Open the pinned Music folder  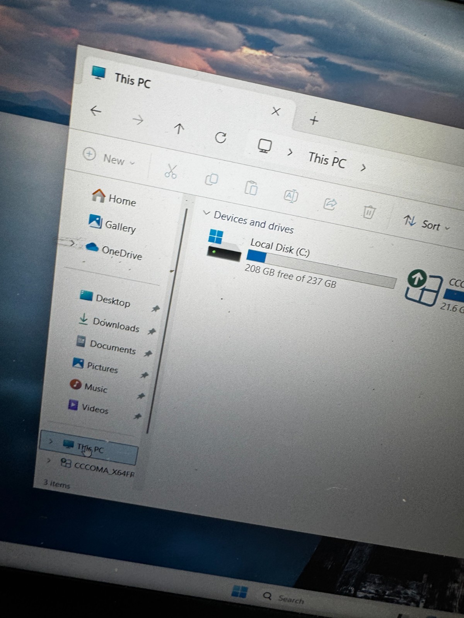coord(88,386)
